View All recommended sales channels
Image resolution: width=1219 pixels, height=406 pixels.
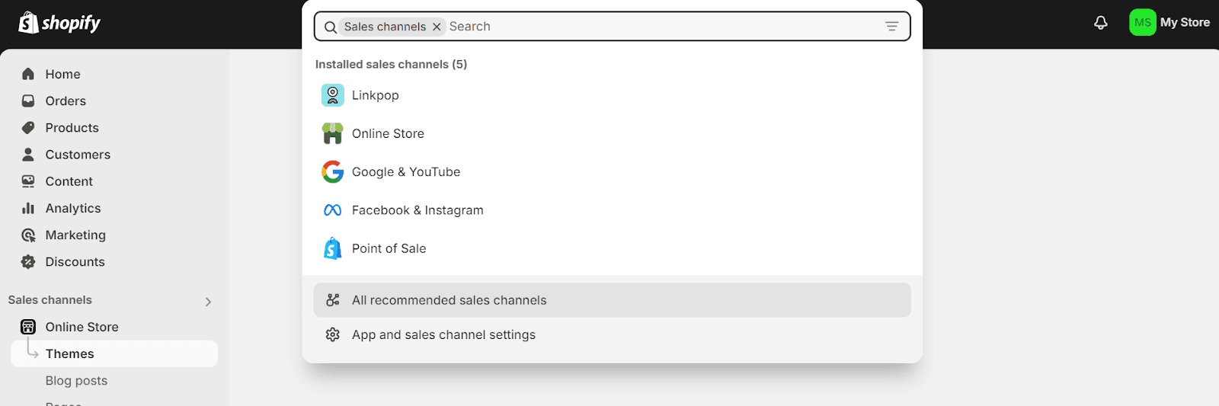(x=612, y=300)
